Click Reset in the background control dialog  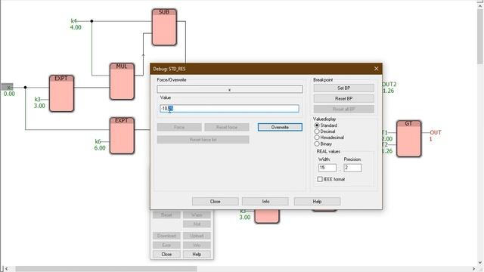166,215
